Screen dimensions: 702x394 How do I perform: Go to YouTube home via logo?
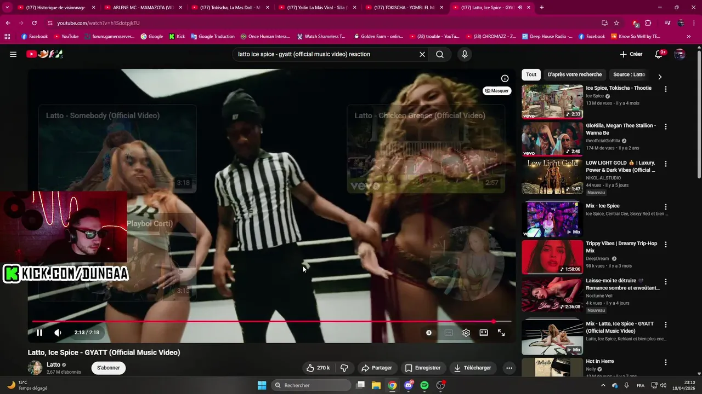tap(45, 54)
